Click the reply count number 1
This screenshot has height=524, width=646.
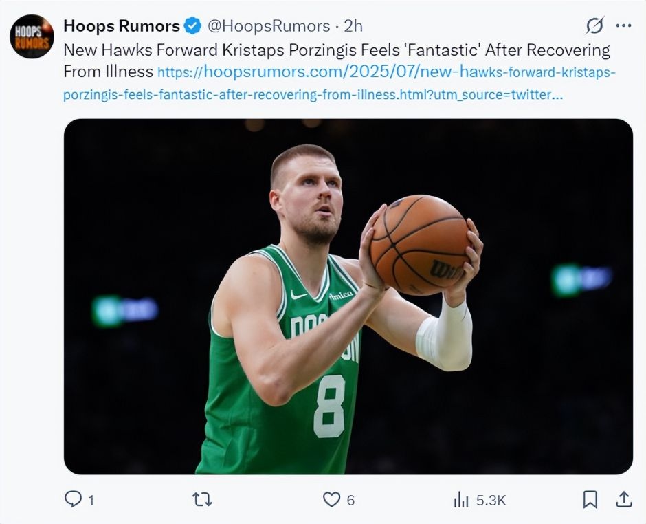[91, 501]
